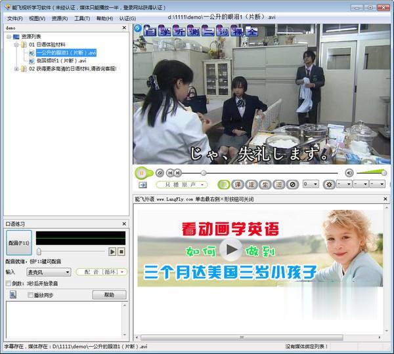This screenshot has height=354, width=394.
Task: Select the 02 获得更多高清的日语材料 folder
Action: pyautogui.click(x=73, y=69)
